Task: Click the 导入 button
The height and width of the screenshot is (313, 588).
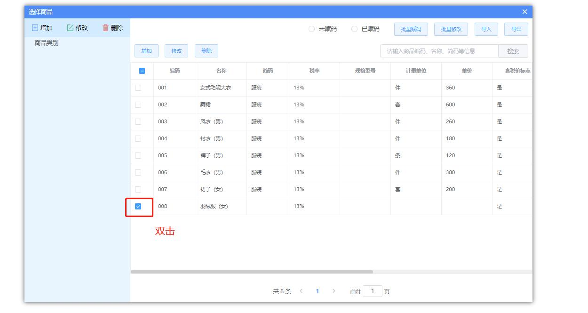Action: pyautogui.click(x=486, y=29)
